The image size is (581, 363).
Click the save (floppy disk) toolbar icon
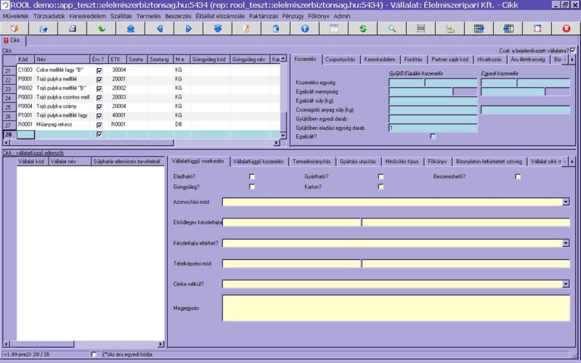(72, 28)
